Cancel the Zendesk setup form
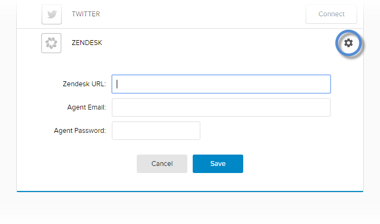The width and height of the screenshot is (380, 224). click(162, 164)
